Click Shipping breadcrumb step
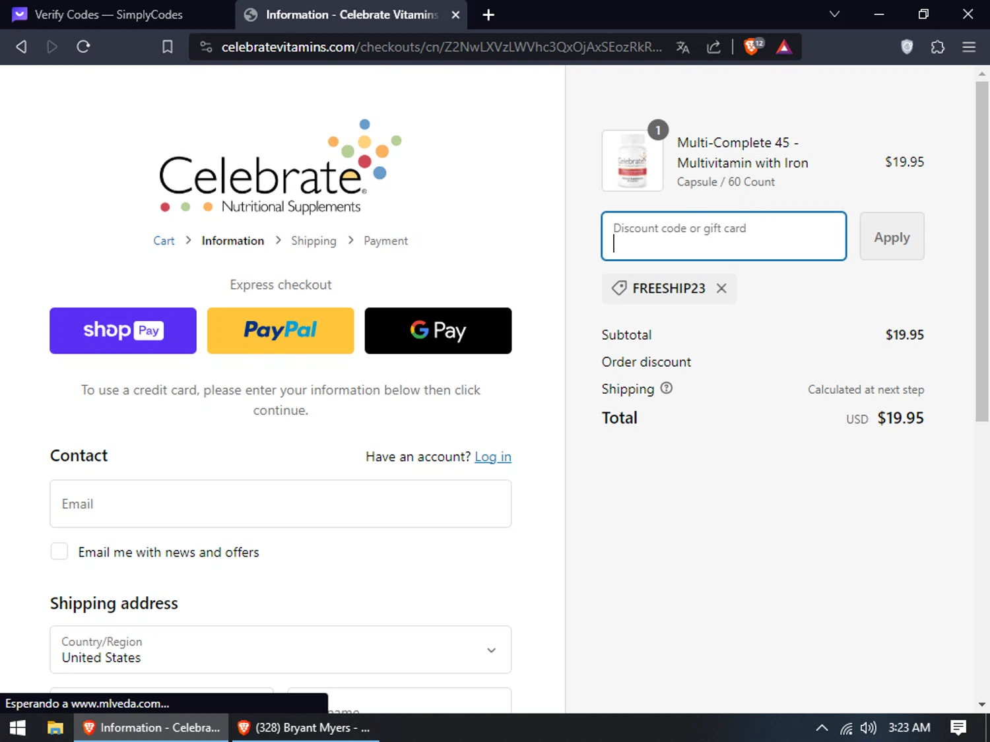The height and width of the screenshot is (742, 990). [313, 241]
